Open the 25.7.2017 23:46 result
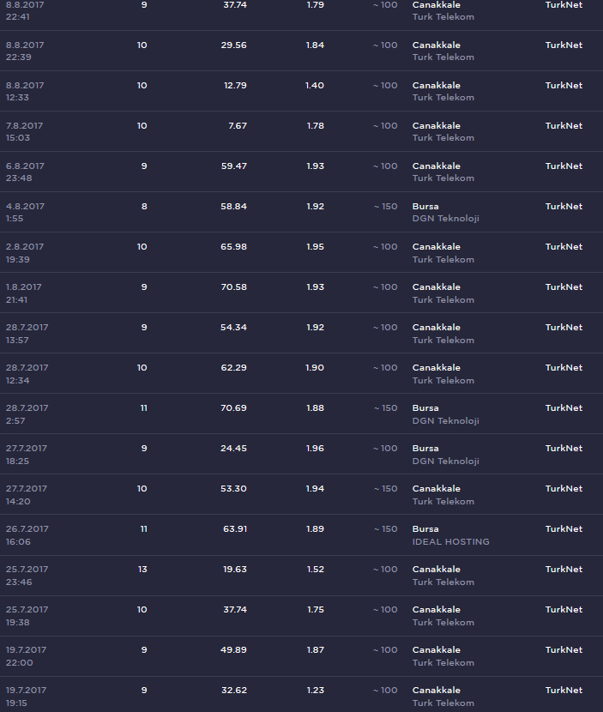The width and height of the screenshot is (603, 712). point(302,576)
